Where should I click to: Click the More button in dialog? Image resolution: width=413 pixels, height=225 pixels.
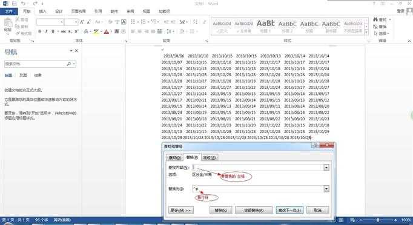(x=181, y=210)
